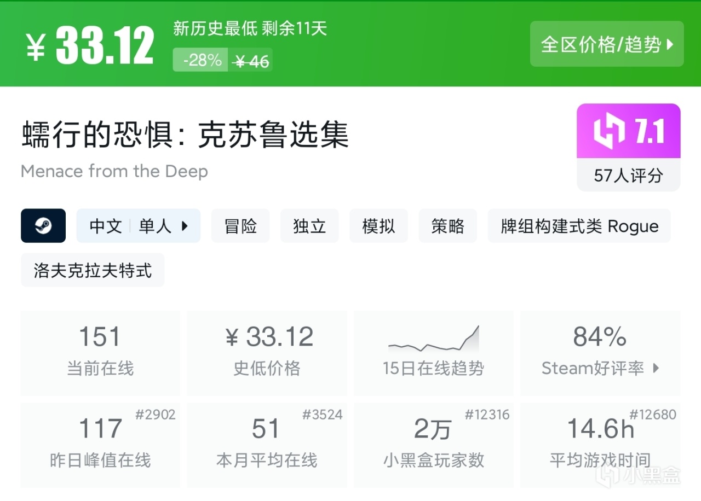This screenshot has height=501, width=701.
Task: Choose the 策略 strategy tag
Action: 447,225
